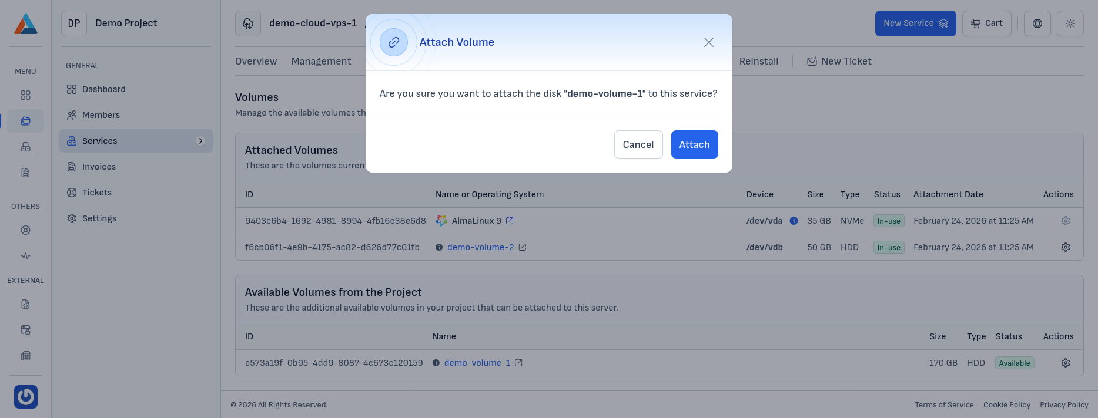Screen dimensions: 1098x418
Task: Open Invoices from the sidebar
Action: [99, 167]
